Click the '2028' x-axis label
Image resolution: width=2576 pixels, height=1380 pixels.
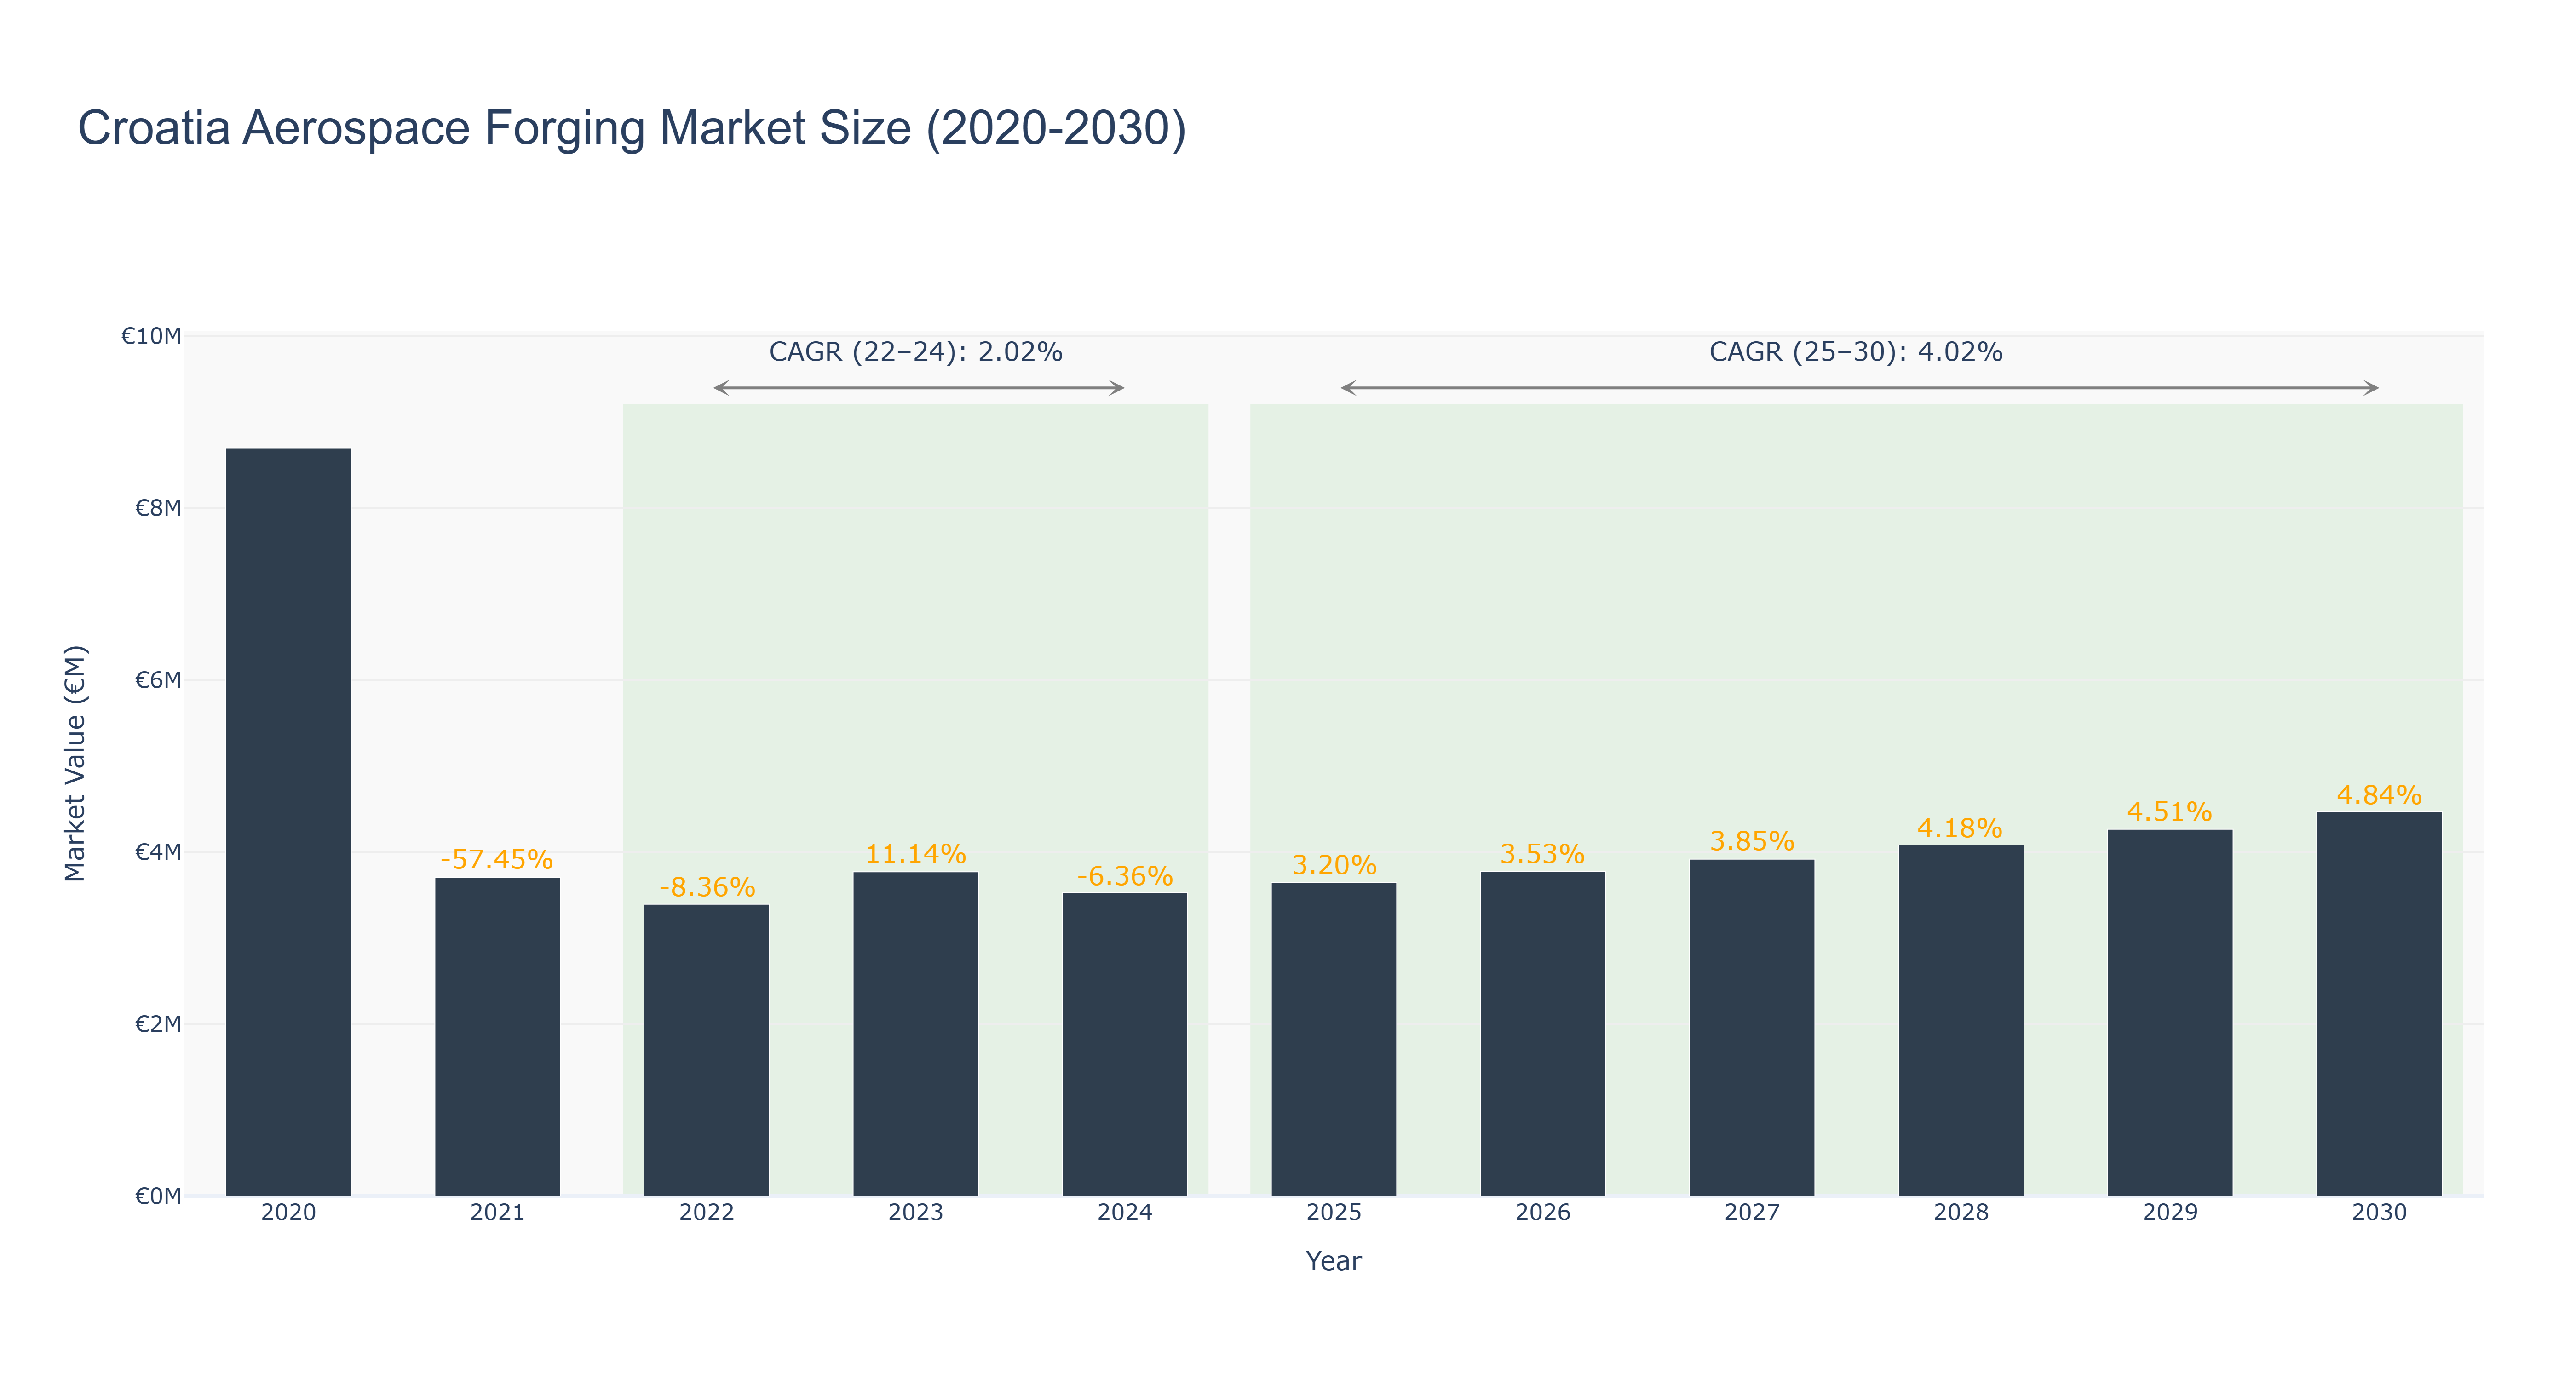tap(1960, 1213)
